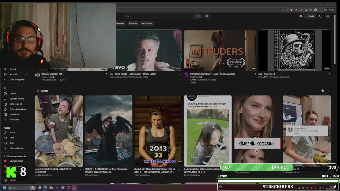Open File Explorer from the taskbar

pos(51,188)
